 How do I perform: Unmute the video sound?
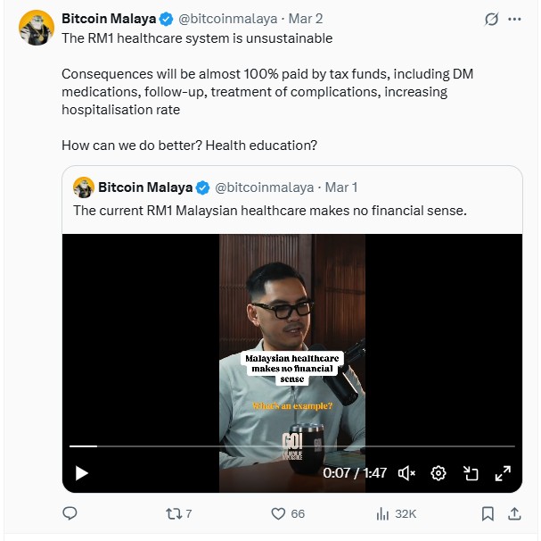click(406, 473)
